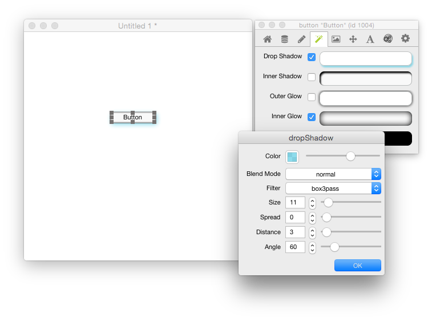Open the letter A text tab
Viewport: 428px width, 321px height.
[370, 39]
